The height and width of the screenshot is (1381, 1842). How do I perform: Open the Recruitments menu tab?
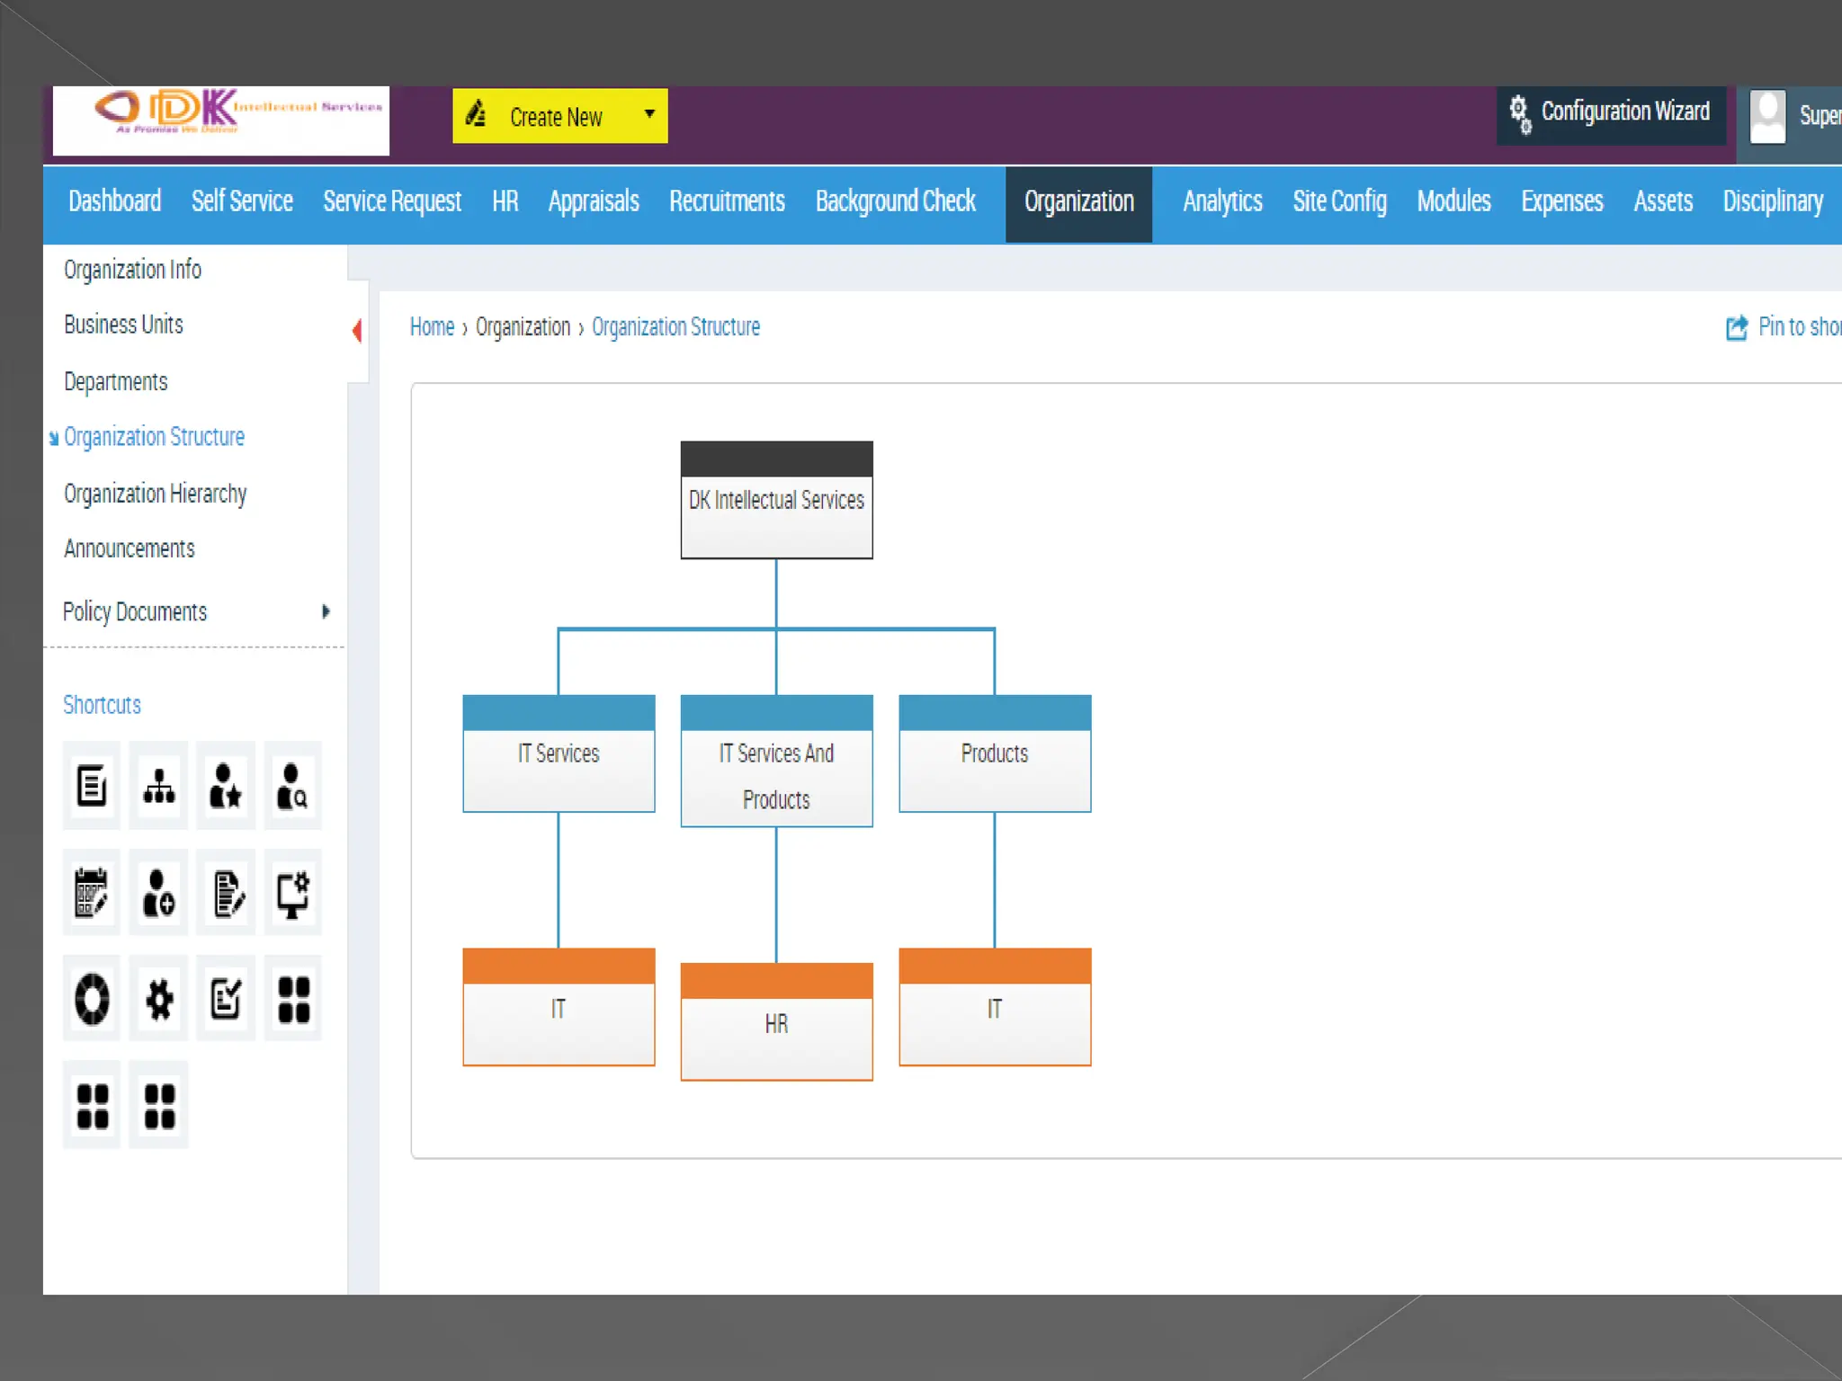pyautogui.click(x=727, y=201)
